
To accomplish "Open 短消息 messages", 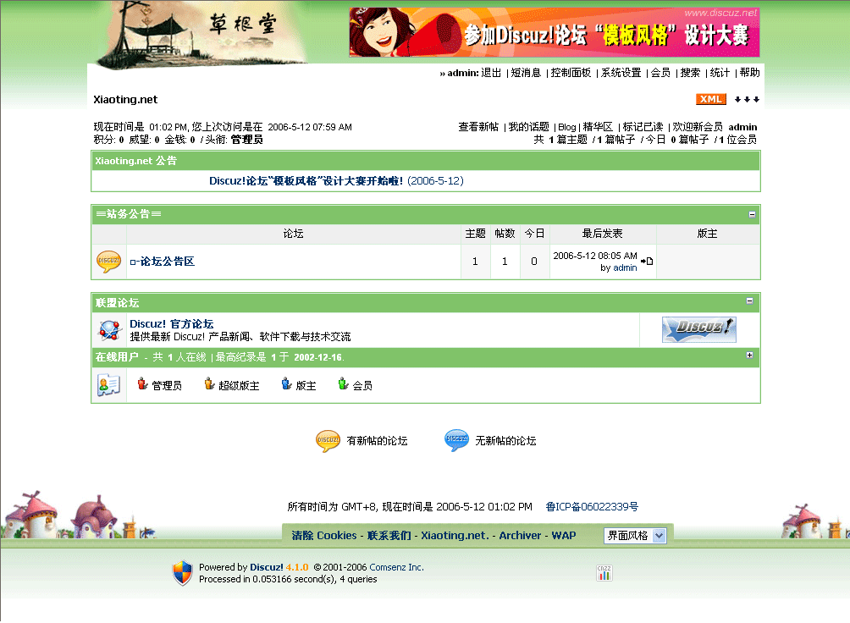I will 526,73.
